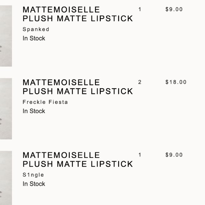This screenshot has height=205, width=205.
Task: Click In Stock status under Freckle Fiesta
Action: pyautogui.click(x=34, y=111)
